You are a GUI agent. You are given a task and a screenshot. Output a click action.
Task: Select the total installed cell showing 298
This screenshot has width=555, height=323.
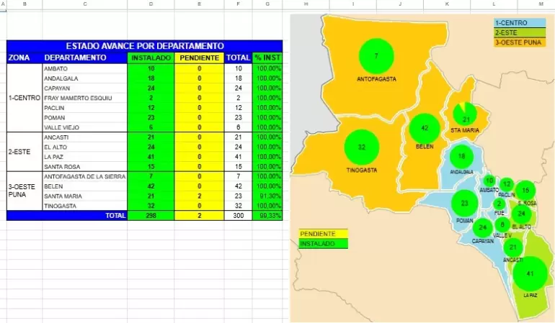151,215
